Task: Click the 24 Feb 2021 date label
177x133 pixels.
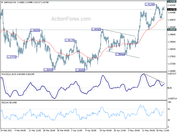Action: [6, 130]
